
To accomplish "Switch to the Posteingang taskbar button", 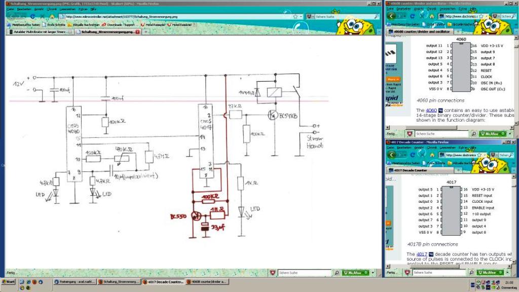I will pos(75,282).
